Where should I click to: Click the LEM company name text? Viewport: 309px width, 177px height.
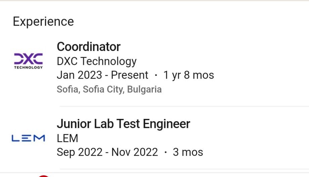(x=67, y=138)
